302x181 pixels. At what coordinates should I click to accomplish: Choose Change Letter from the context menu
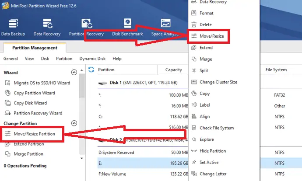[213, 174]
